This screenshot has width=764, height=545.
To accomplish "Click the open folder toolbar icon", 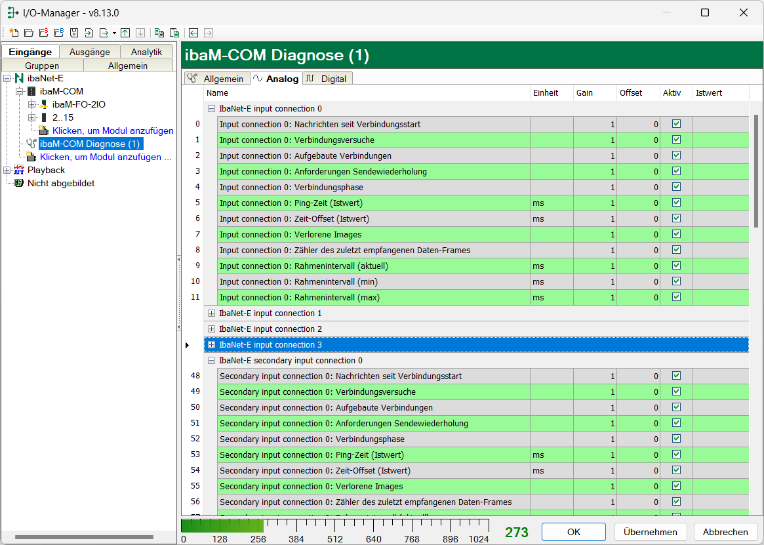I will (x=28, y=33).
